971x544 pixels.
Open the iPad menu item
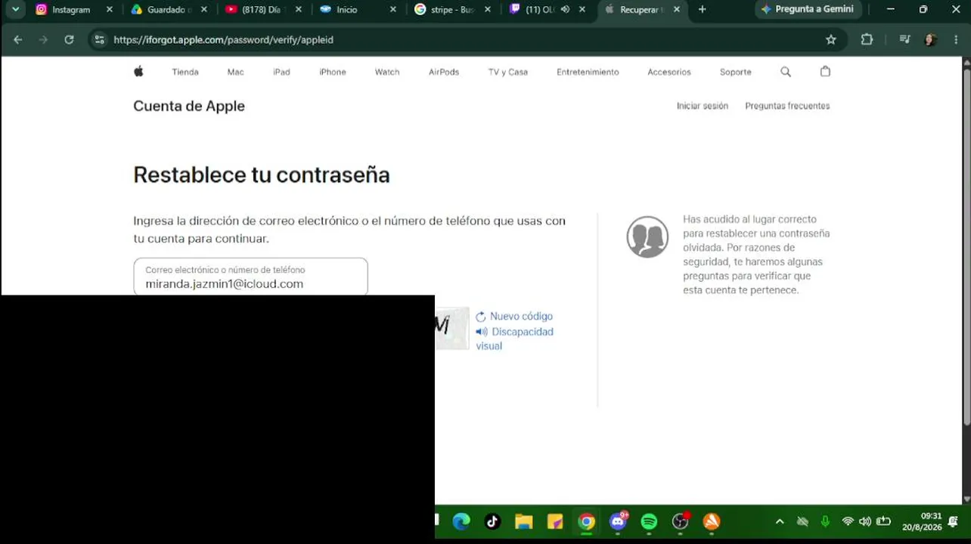click(281, 72)
